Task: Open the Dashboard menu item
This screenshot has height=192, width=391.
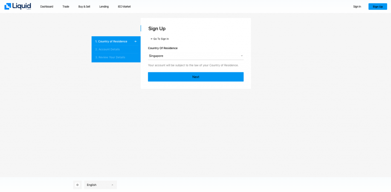Action: tap(47, 6)
